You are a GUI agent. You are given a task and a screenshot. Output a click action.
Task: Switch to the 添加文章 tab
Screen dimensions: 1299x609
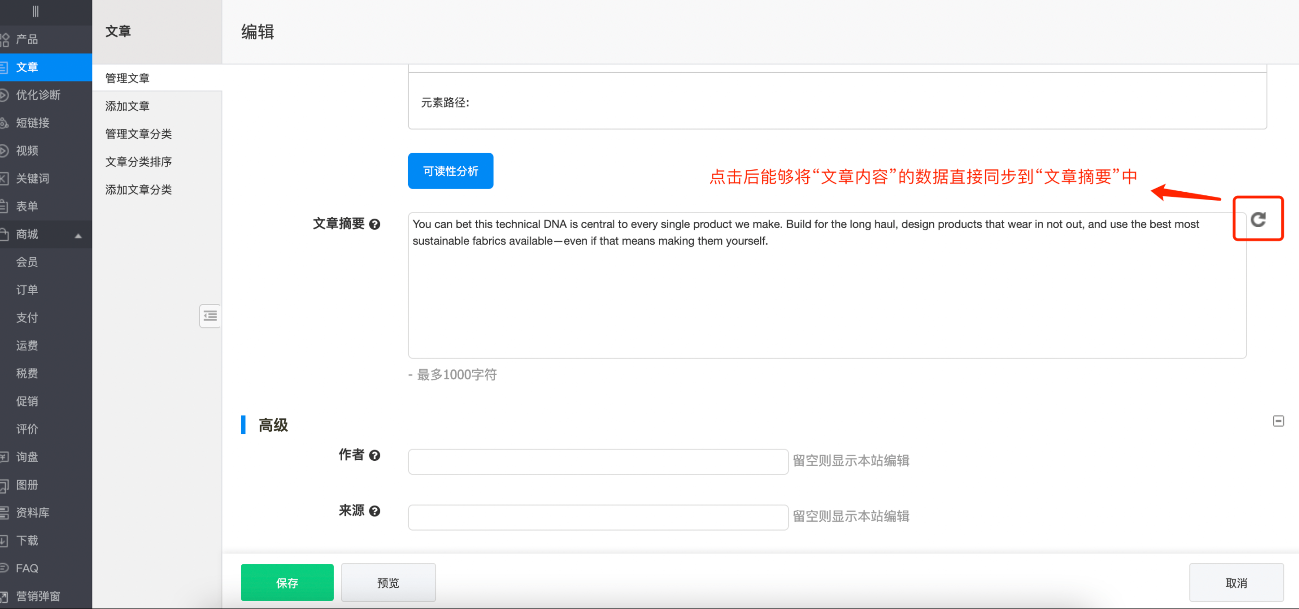point(127,105)
